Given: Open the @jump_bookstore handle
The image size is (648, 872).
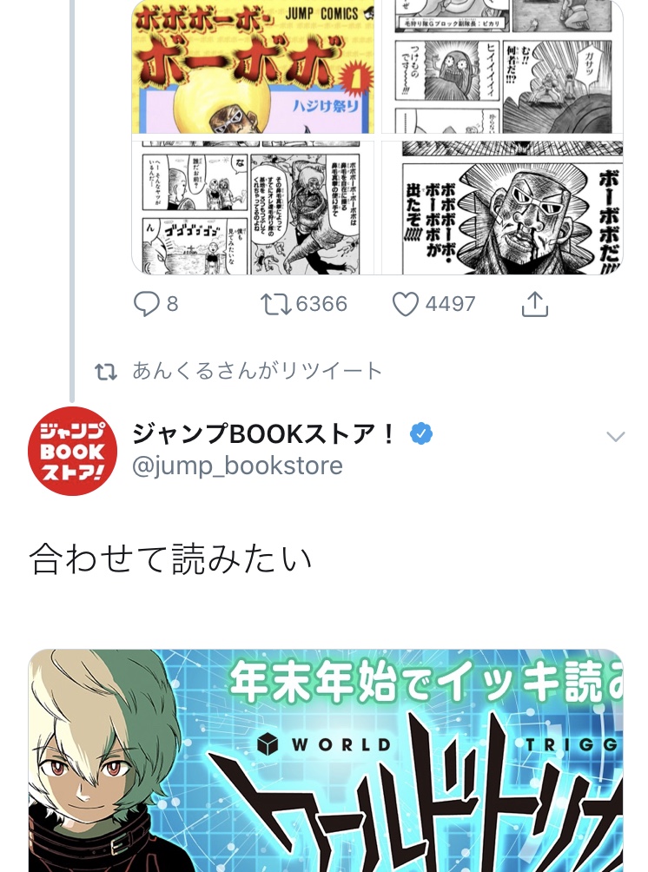Looking at the screenshot, I should tap(237, 466).
